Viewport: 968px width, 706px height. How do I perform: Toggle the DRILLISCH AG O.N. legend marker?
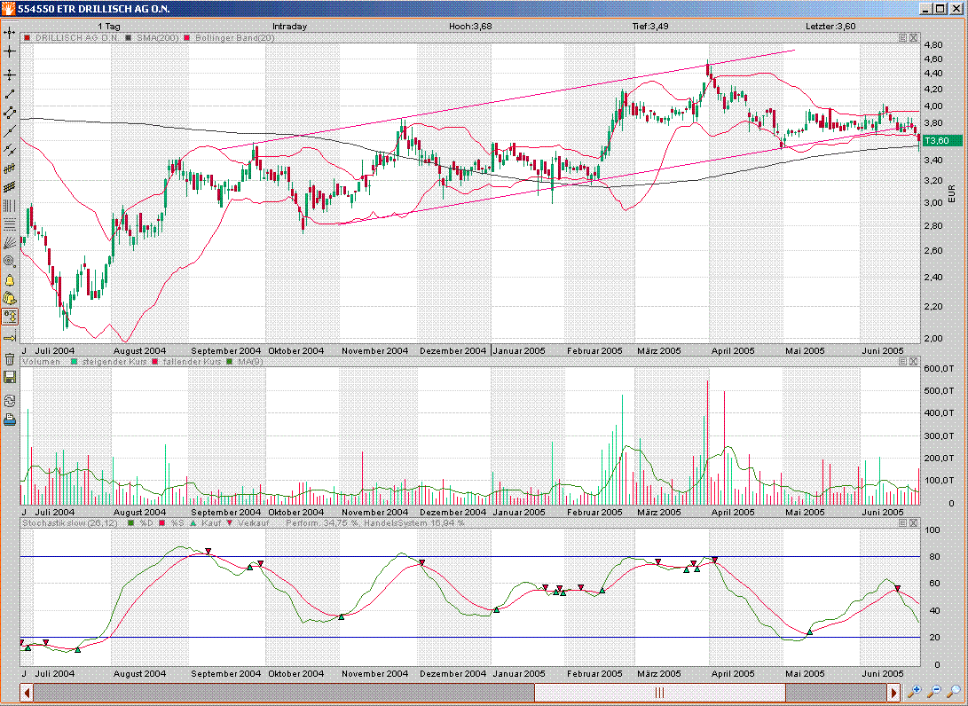[28, 37]
